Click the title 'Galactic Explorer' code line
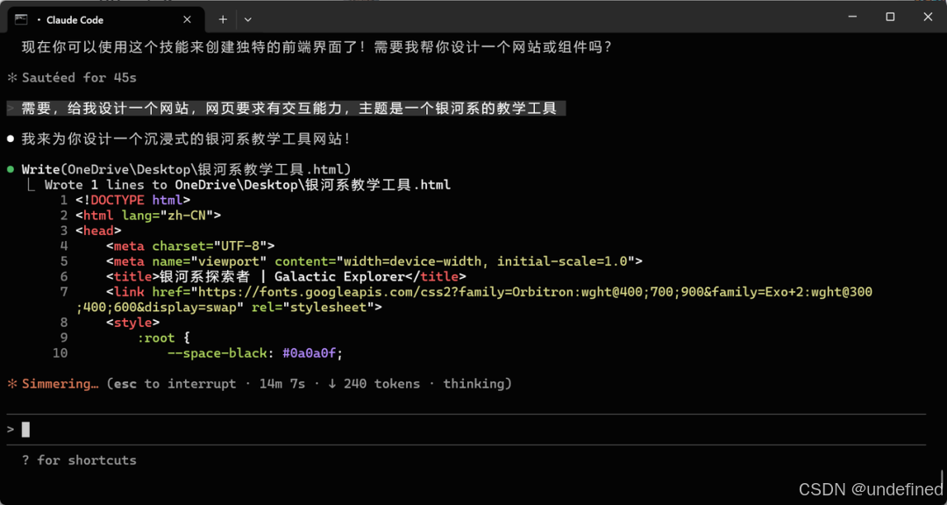 [x=286, y=277]
